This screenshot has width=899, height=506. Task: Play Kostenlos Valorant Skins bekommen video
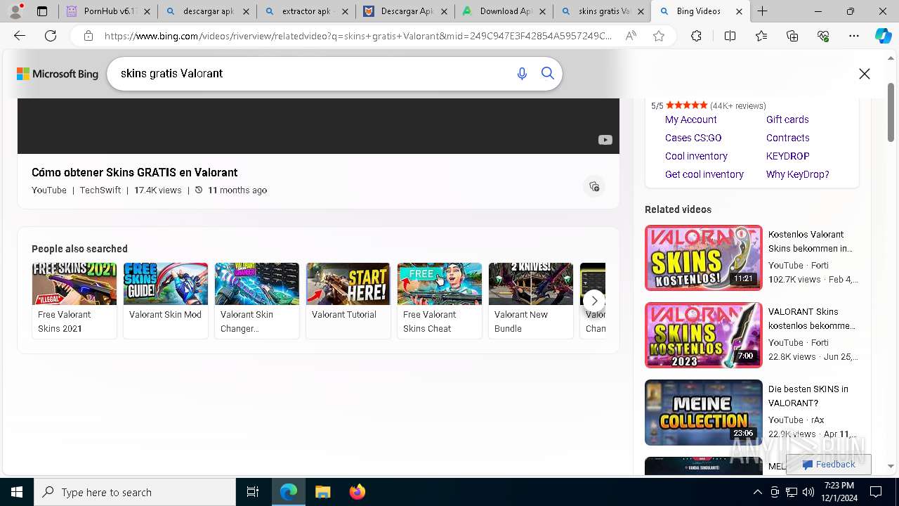pyautogui.click(x=704, y=258)
